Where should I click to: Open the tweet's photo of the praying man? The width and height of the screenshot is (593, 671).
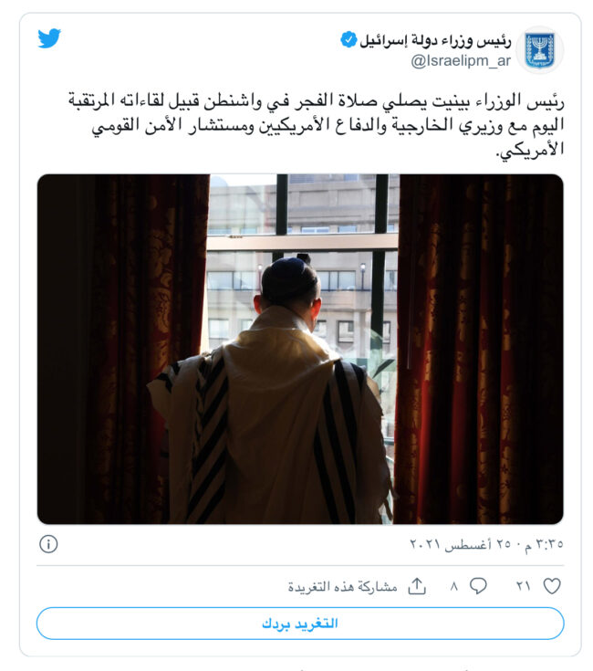coord(300,349)
